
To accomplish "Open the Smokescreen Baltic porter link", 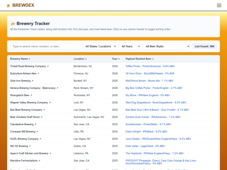I will coord(148,124).
